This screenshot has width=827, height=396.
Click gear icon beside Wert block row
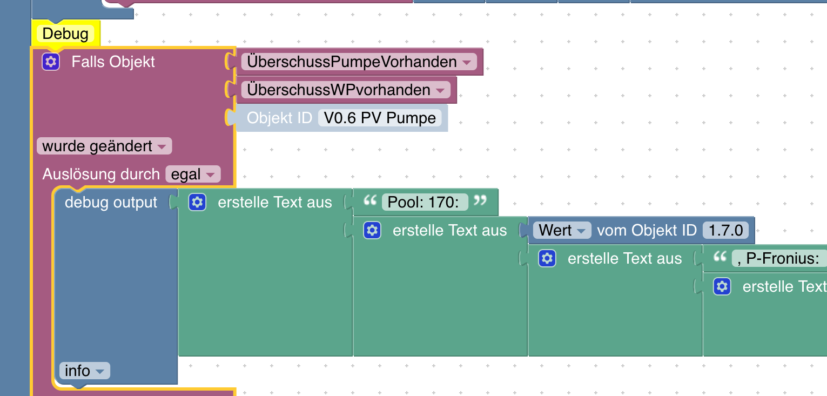(x=372, y=231)
